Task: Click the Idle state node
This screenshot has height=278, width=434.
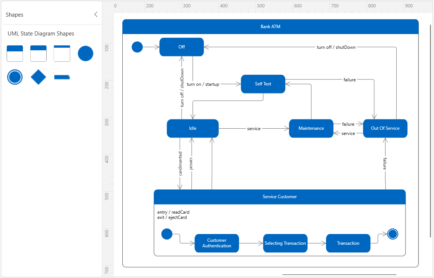Action: pos(193,129)
